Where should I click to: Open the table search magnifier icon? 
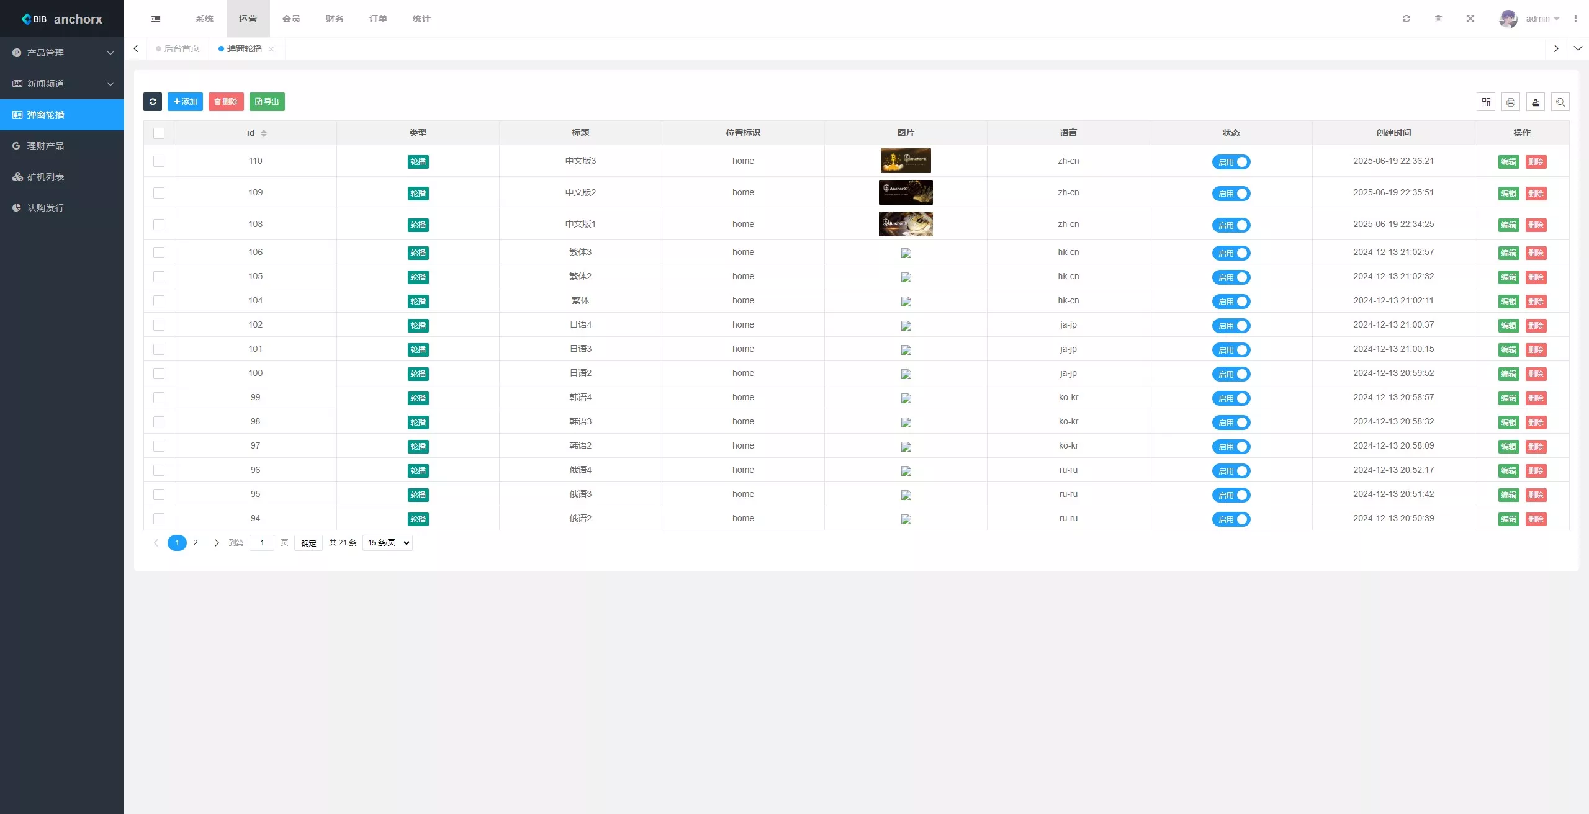tap(1560, 102)
